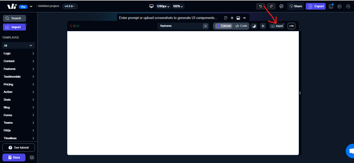Click the purple Export button
This screenshot has width=354, height=163.
click(316, 6)
